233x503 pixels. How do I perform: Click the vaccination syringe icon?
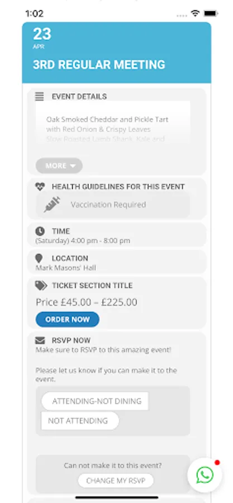[x=52, y=205]
